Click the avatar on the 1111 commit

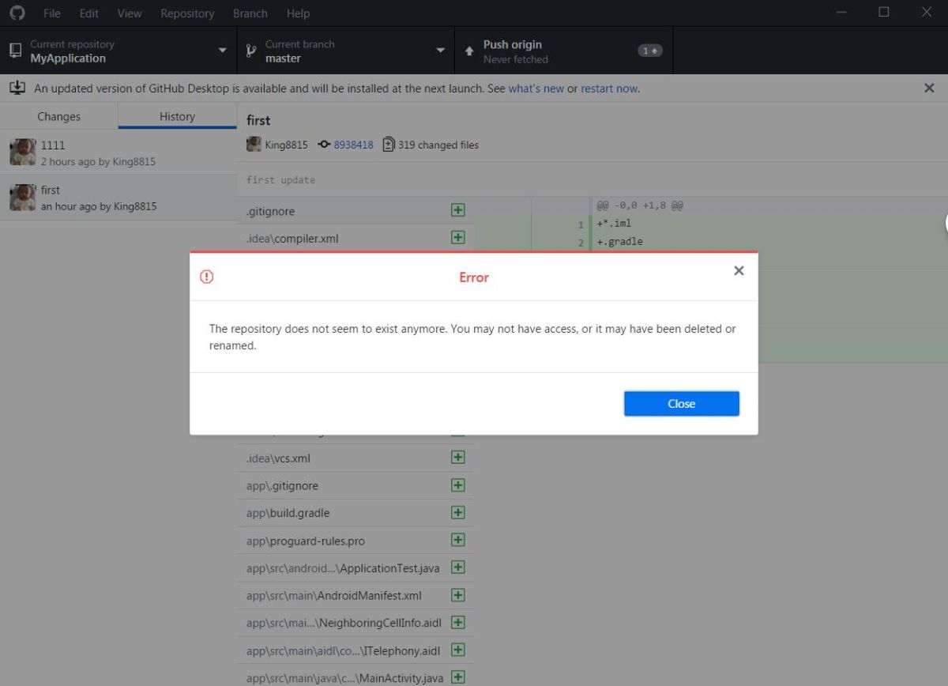[22, 153]
